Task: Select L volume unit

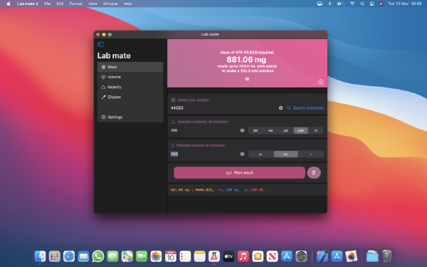Action: (x=311, y=155)
